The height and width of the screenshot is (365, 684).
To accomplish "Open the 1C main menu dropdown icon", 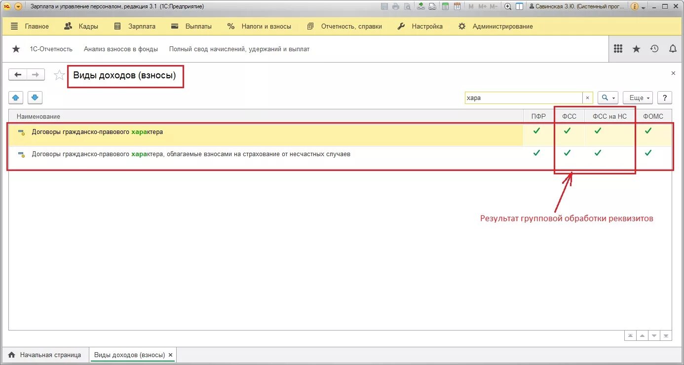I will coord(18,6).
